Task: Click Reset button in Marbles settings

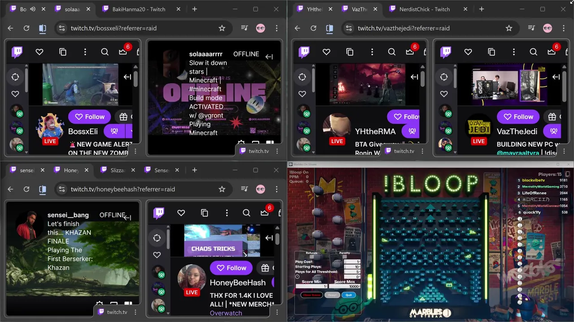Action: point(332,295)
